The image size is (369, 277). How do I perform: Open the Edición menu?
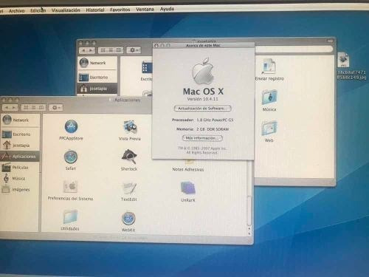[x=38, y=10]
